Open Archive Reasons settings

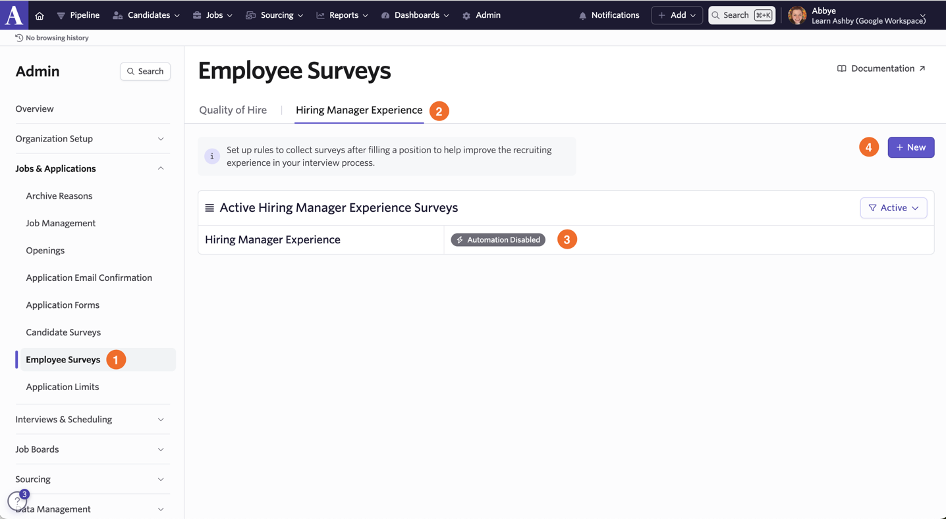pyautogui.click(x=59, y=196)
